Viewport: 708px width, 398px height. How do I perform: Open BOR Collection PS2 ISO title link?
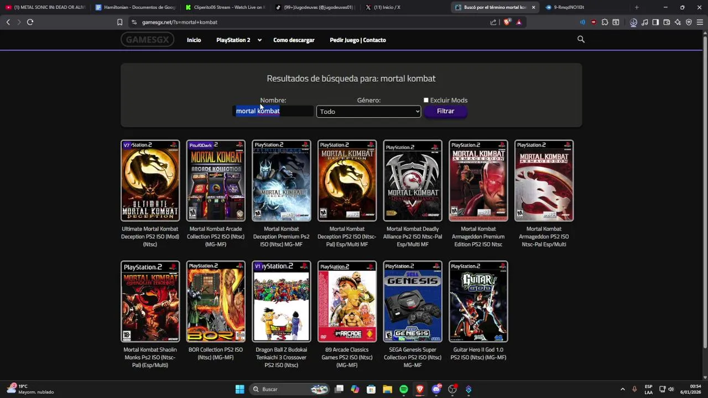point(216,353)
